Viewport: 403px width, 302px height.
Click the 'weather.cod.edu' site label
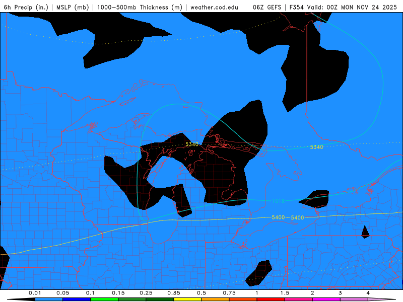pos(214,7)
